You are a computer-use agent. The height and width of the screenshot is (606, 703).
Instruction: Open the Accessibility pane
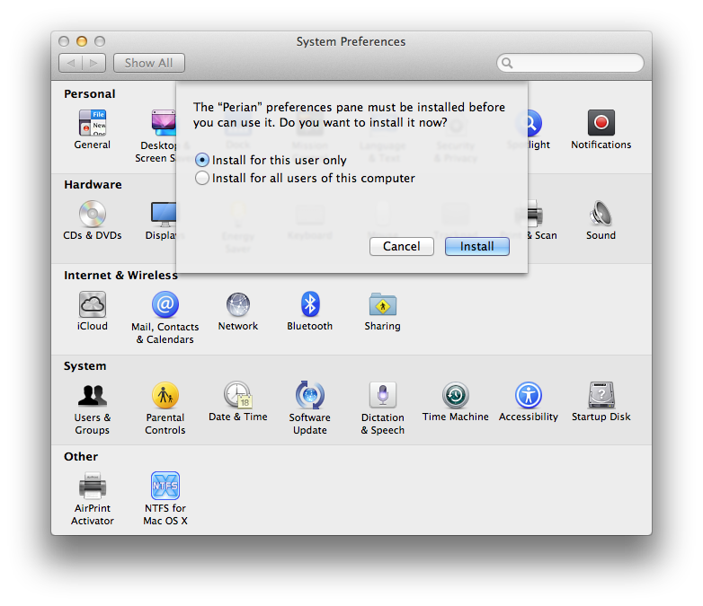pos(529,396)
